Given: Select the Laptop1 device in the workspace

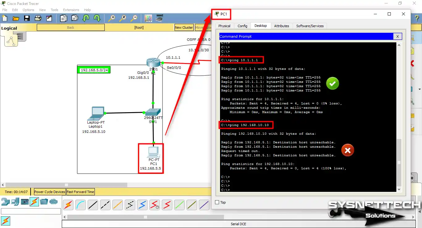Looking at the screenshot, I should [x=95, y=113].
